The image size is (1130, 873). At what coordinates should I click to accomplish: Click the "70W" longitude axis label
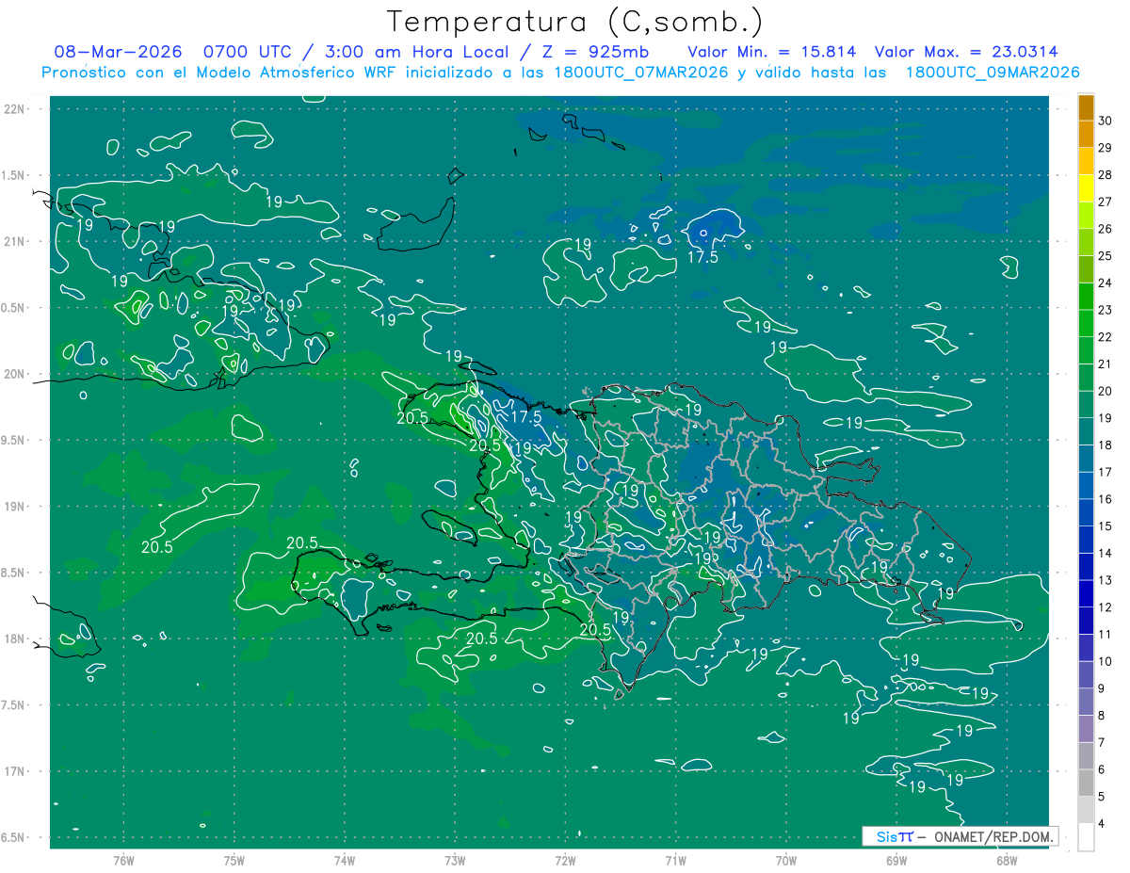click(786, 860)
